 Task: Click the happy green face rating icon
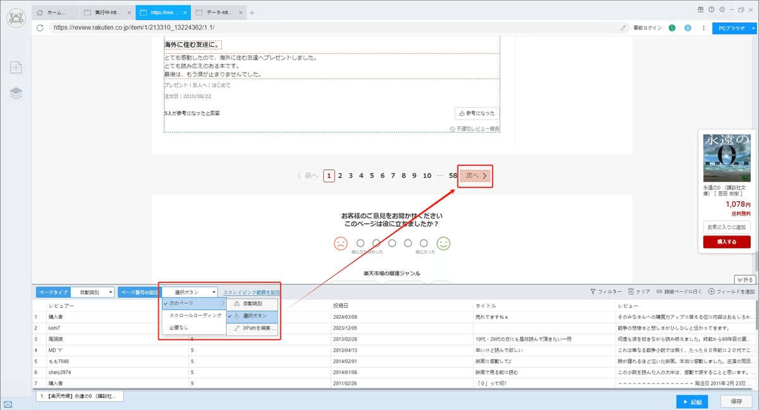click(x=443, y=243)
